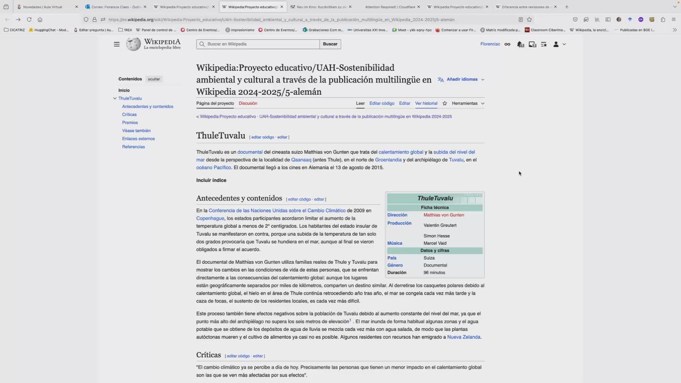Expand the Herramientas dropdown
The height and width of the screenshot is (383, 681).
(x=468, y=103)
